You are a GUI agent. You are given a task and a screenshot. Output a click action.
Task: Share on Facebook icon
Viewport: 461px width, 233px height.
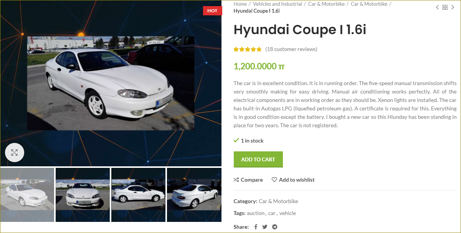tap(256, 227)
